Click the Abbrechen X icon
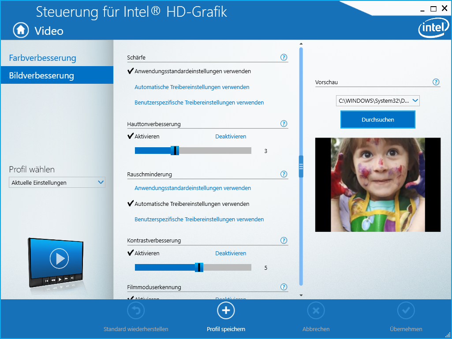The height and width of the screenshot is (339, 452). coord(316,310)
